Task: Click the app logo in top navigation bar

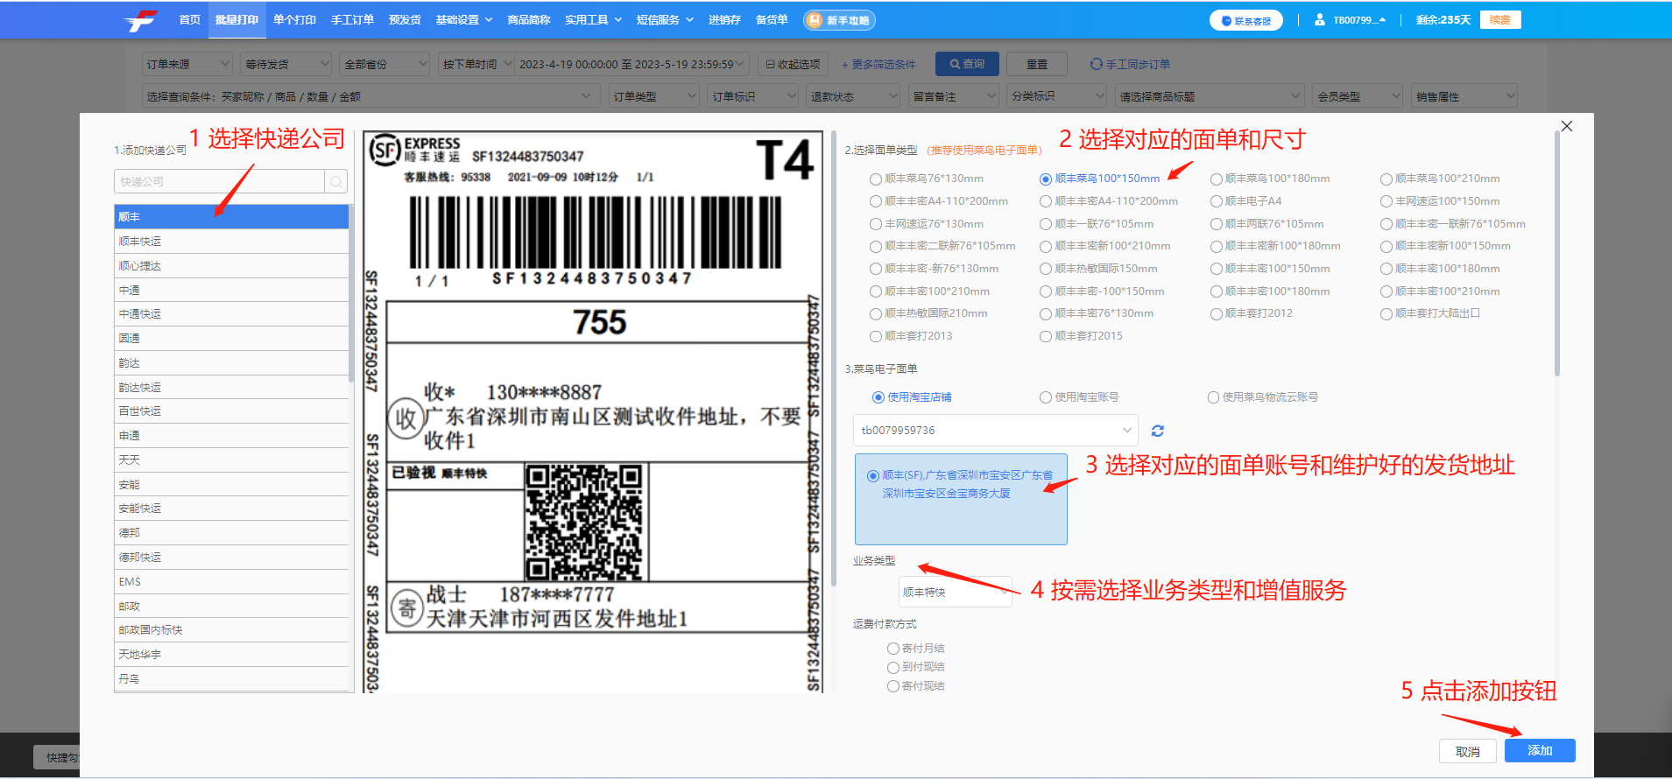Action: pyautogui.click(x=141, y=20)
